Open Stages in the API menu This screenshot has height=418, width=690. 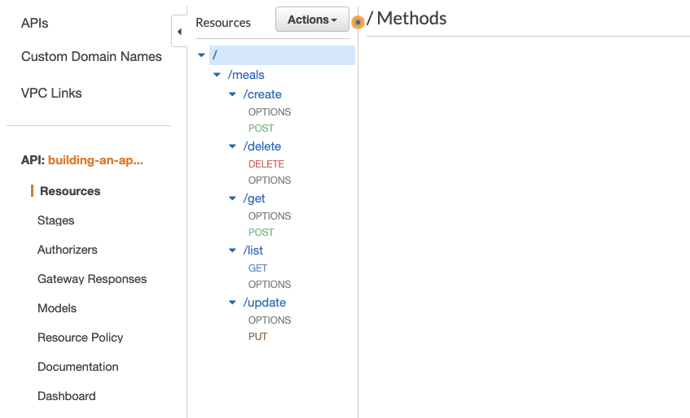(55, 220)
